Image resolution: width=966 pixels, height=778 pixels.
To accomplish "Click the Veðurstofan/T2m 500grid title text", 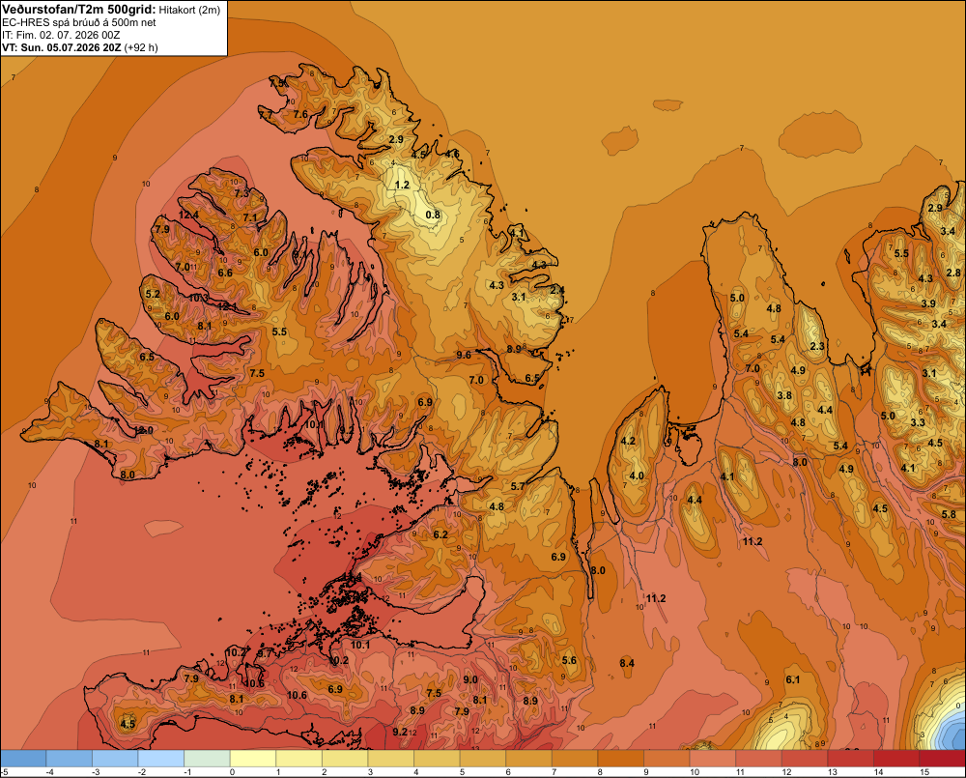I will coord(78,10).
